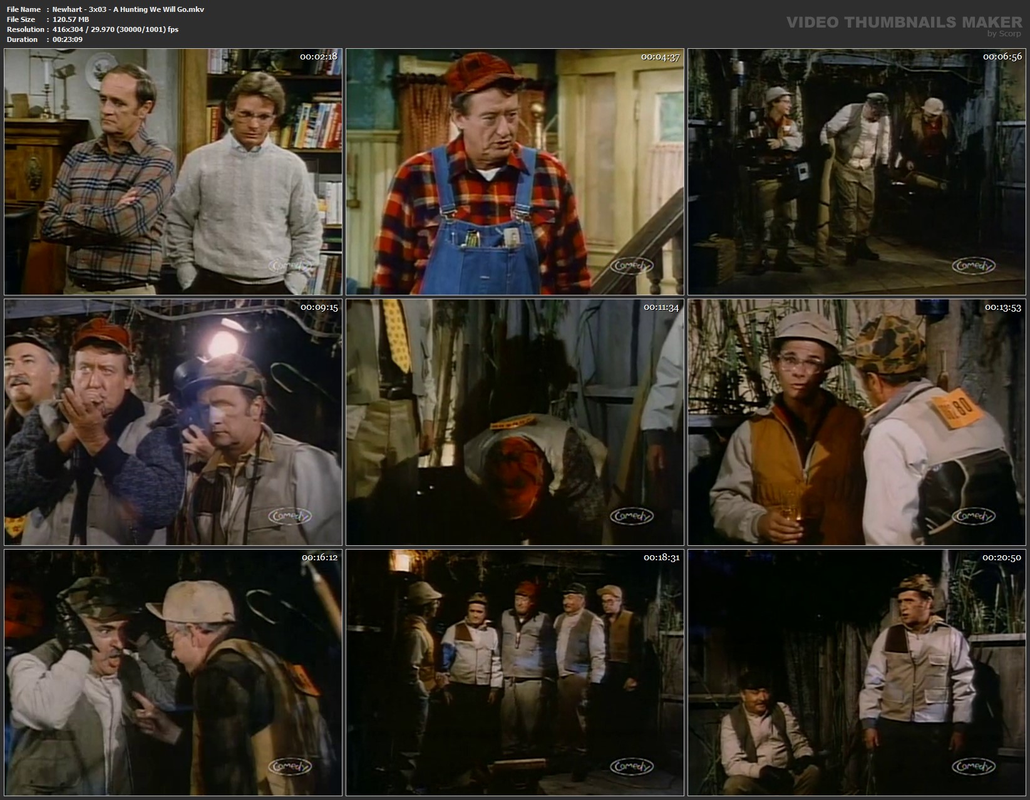This screenshot has width=1030, height=800.
Task: Open the frame captured at 00:11:34
Action: [x=515, y=423]
